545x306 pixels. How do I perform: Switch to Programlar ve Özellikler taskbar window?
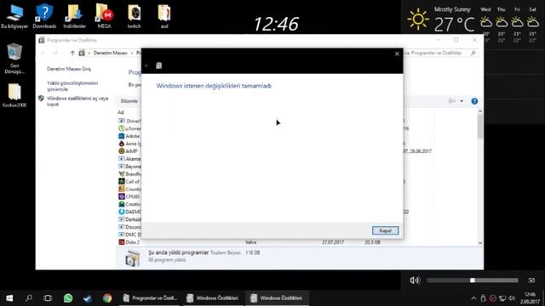coord(150,298)
